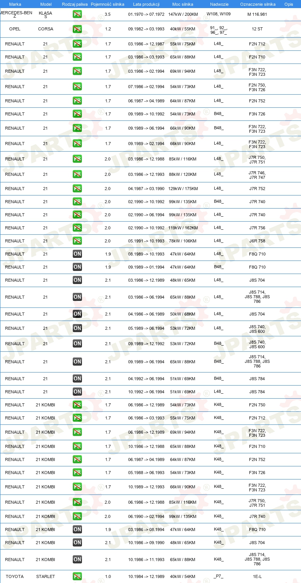301x583 pixels.
Task: Click the Lata produkcji column header
Action: click(146, 4)
